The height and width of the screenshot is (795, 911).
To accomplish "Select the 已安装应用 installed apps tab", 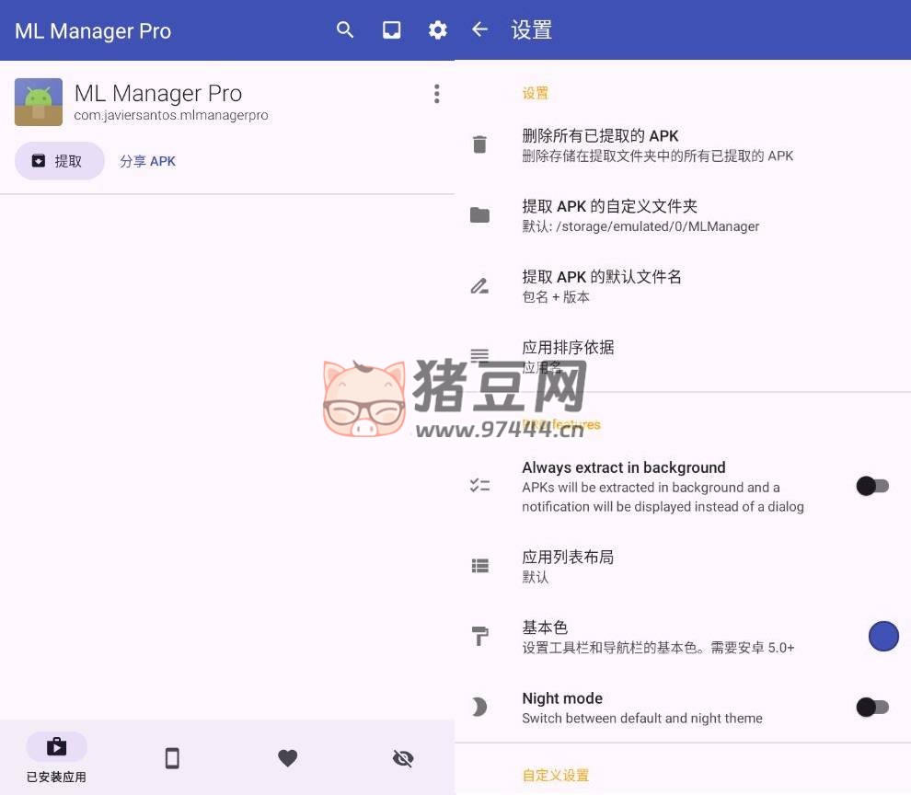I will 56,758.
